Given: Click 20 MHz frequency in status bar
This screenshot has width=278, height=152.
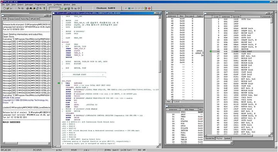Looking at the screenshot, I should pyautogui.click(x=108, y=150).
